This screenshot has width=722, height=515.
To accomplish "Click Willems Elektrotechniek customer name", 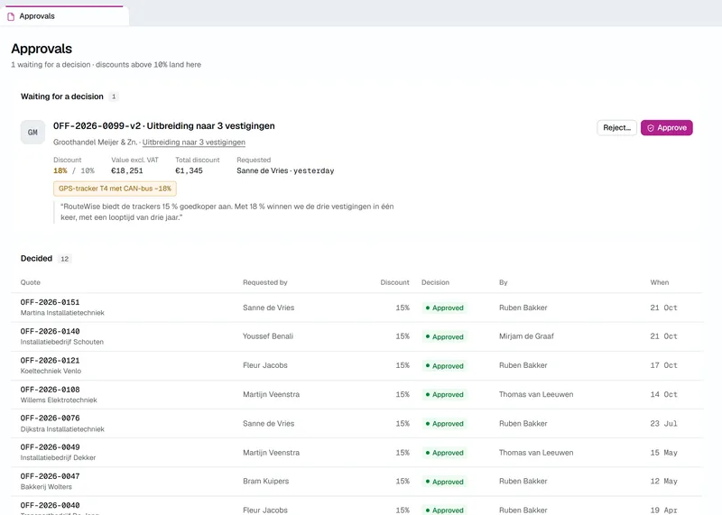I will tap(59, 400).
